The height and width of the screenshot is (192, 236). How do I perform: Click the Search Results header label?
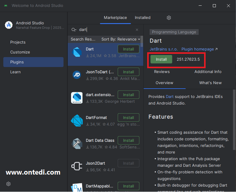[x=83, y=39]
